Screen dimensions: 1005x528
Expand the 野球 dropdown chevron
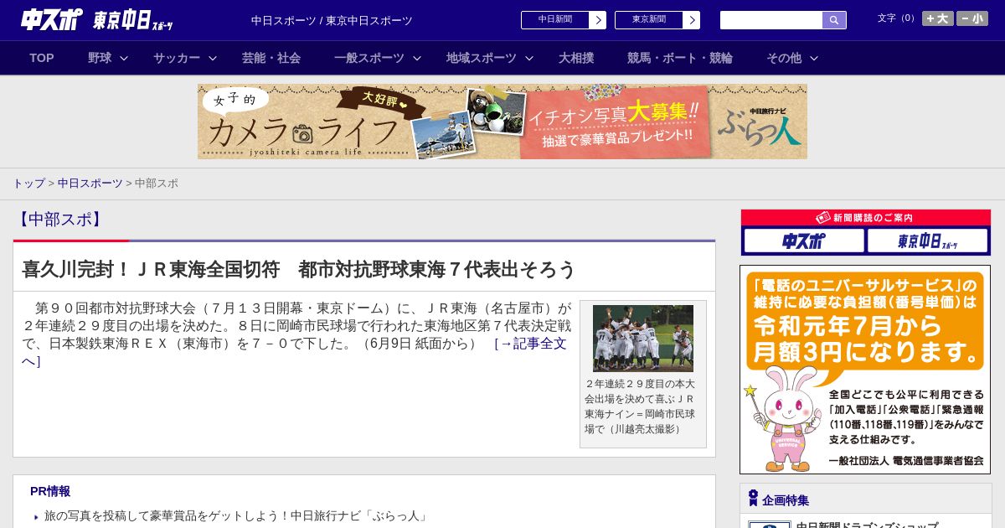(x=124, y=58)
